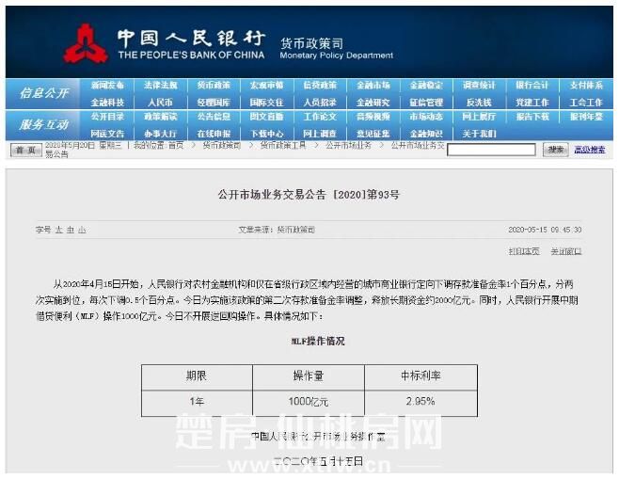
Task: Click the 货币政策工具 breadcrumb link
Action: tap(282, 145)
